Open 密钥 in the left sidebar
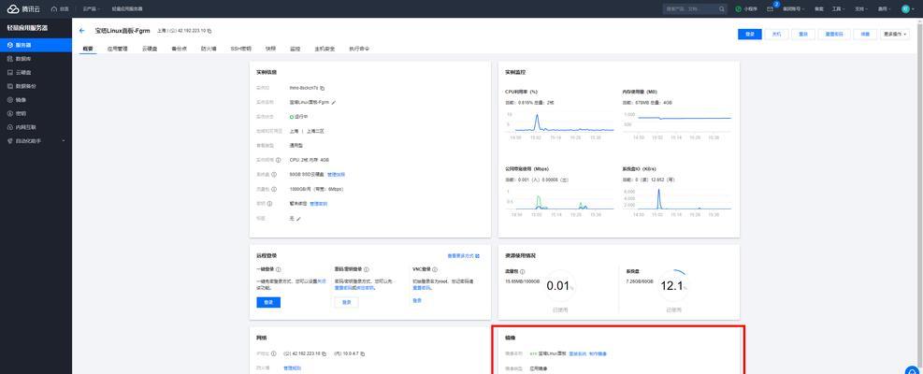Viewport: 923px width, 374px height. (36, 113)
